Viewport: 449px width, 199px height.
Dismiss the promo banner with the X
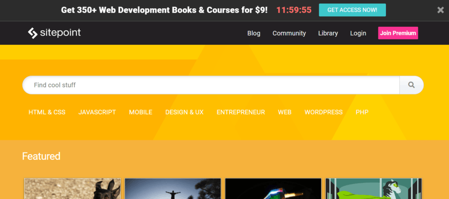pos(440,10)
